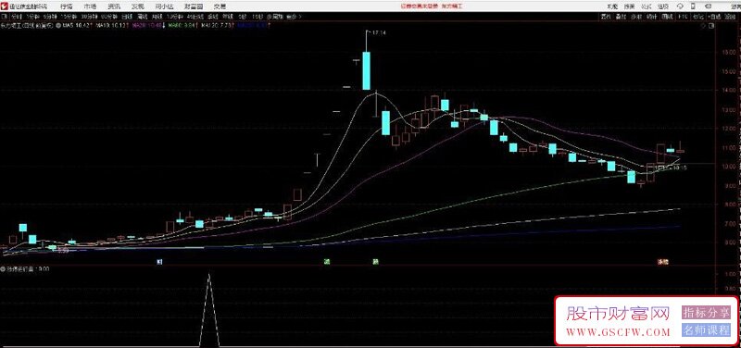Click the gear icon beside the MA5 label

pyautogui.click(x=58, y=26)
